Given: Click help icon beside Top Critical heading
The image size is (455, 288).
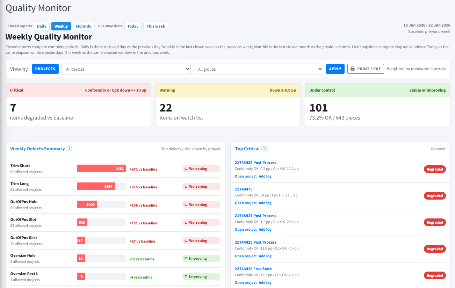Looking at the screenshot, I should tap(264, 149).
